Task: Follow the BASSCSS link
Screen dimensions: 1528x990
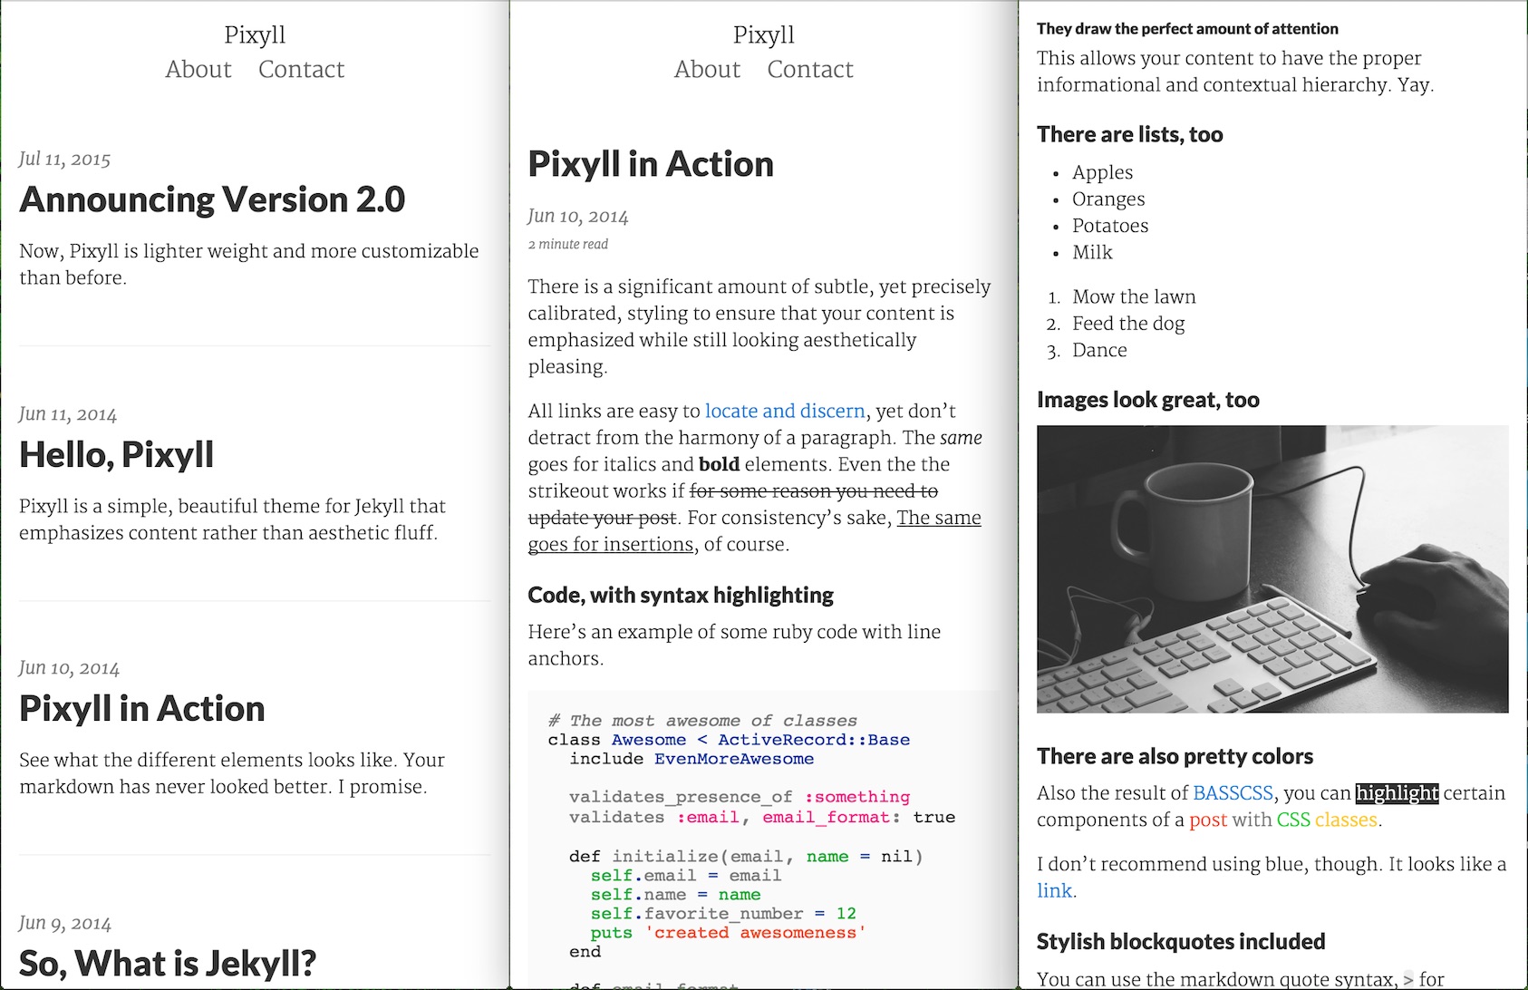Action: pyautogui.click(x=1233, y=792)
